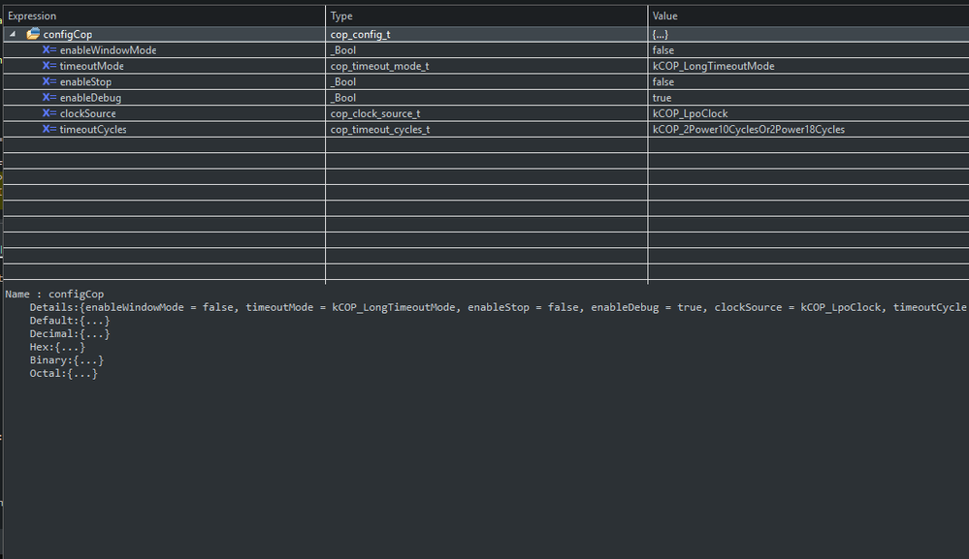Click the enableDebug value true

(663, 98)
